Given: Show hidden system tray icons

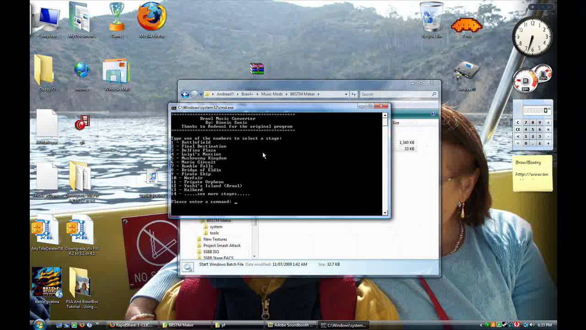Looking at the screenshot, I should (x=480, y=325).
